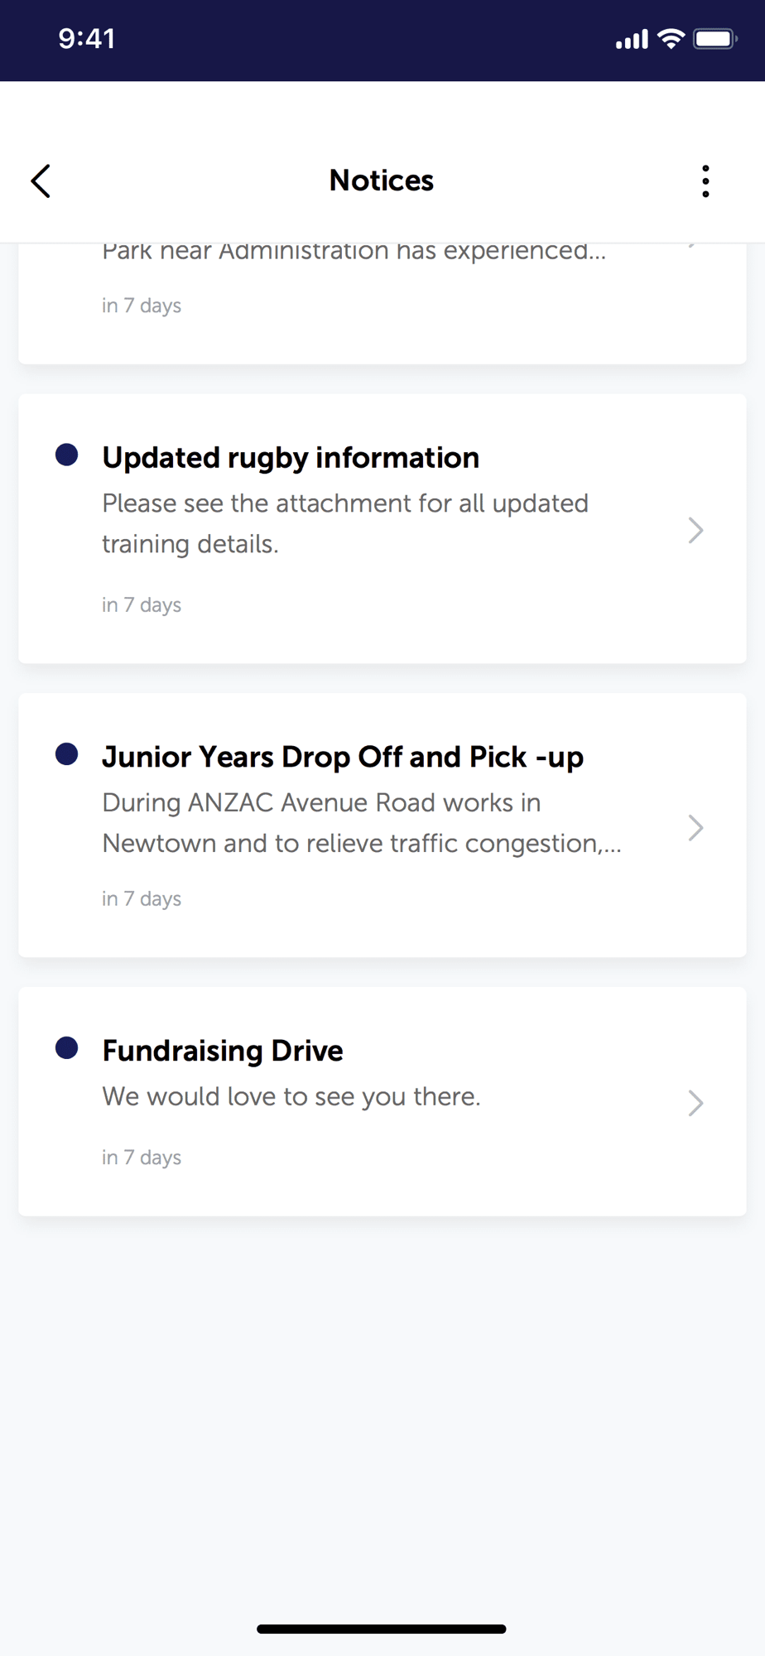Tap the Notices page header title

[382, 181]
